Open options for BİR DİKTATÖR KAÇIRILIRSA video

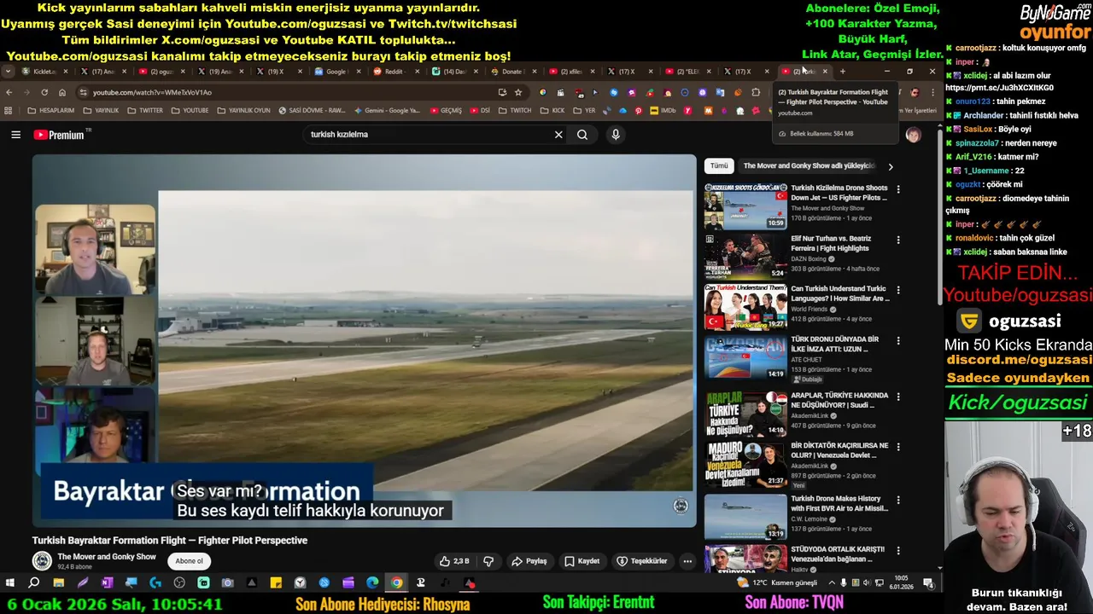tap(897, 447)
